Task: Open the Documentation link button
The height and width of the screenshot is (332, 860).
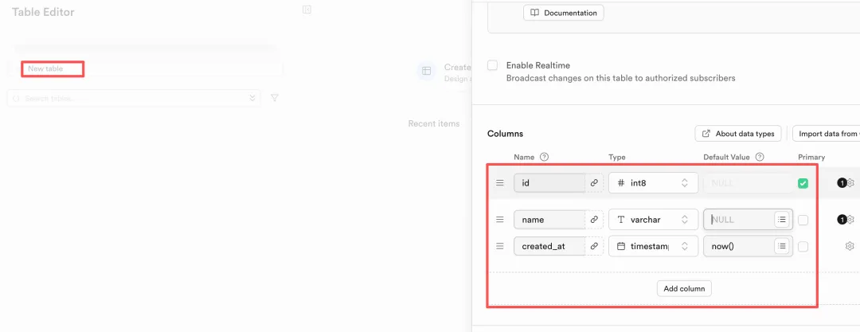Action: tap(564, 13)
